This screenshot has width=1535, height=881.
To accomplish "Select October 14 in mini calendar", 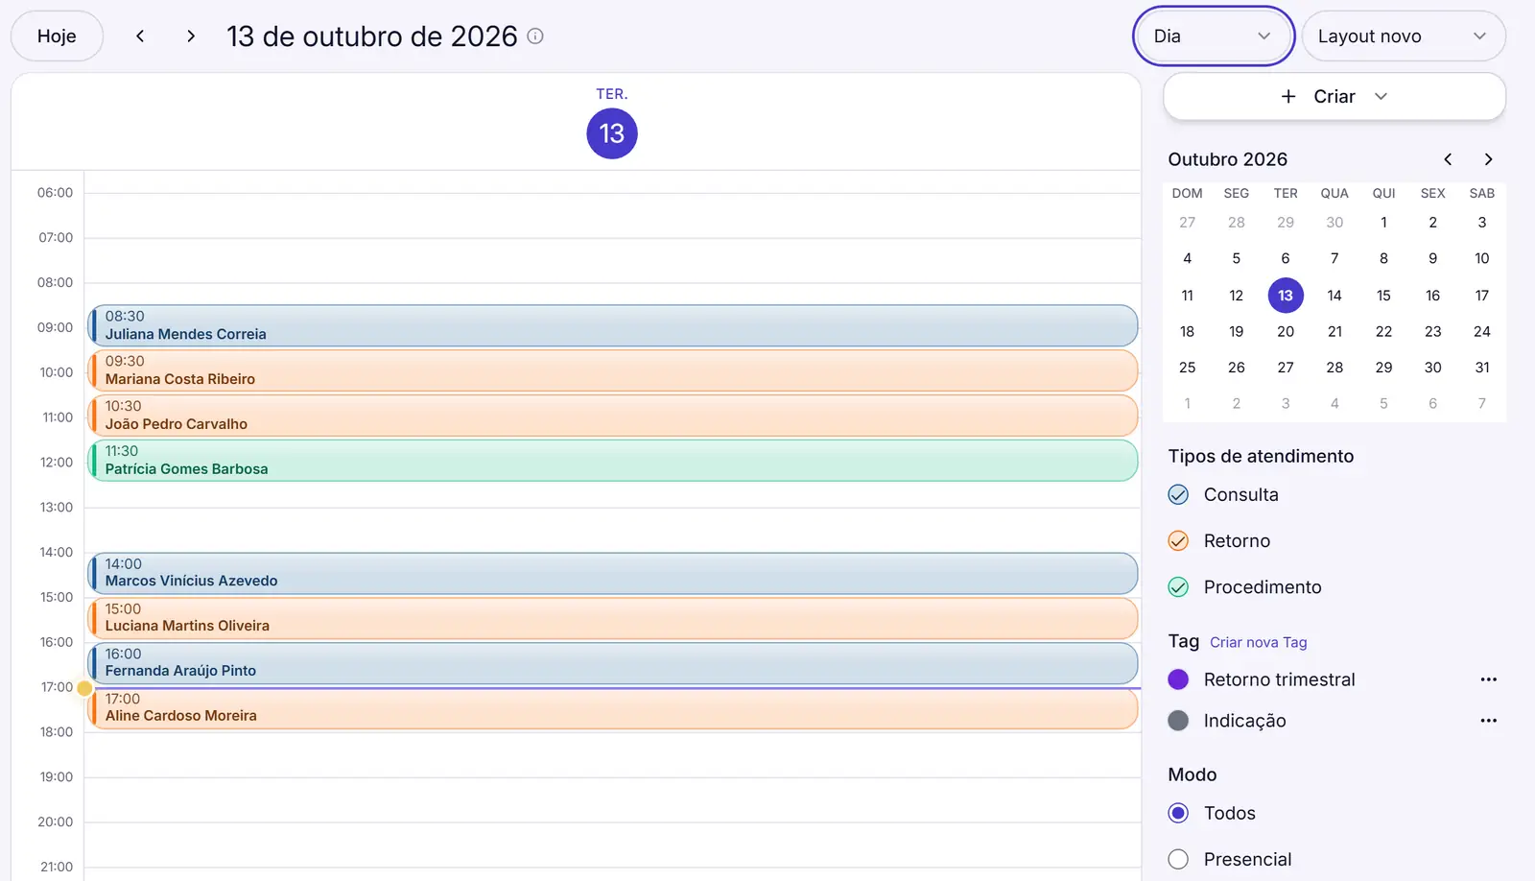I will tap(1334, 296).
